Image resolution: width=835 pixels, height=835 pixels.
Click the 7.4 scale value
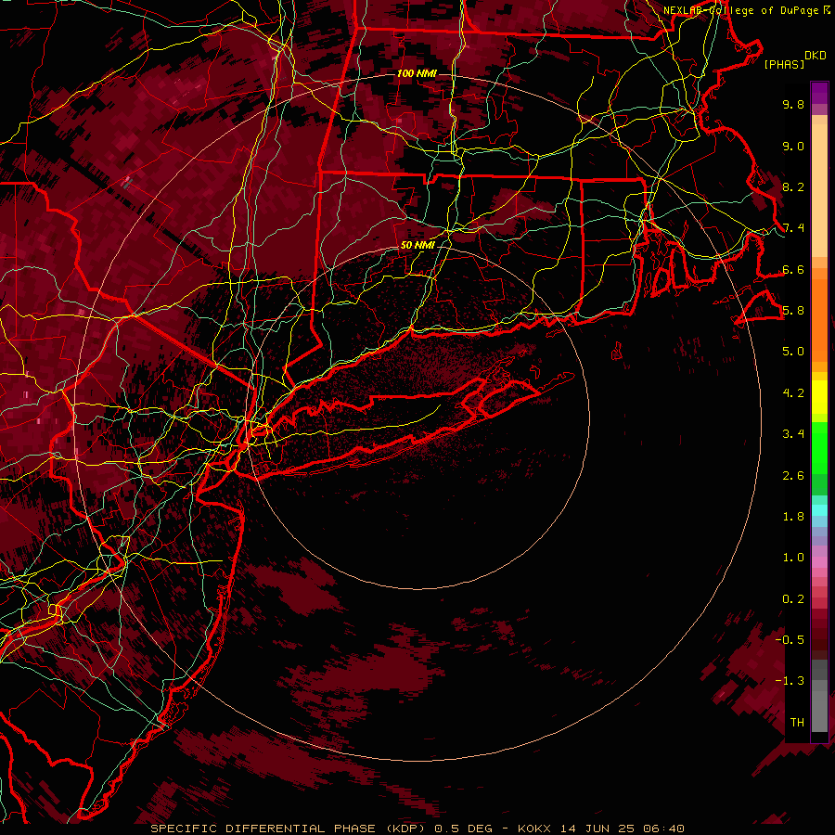(793, 228)
